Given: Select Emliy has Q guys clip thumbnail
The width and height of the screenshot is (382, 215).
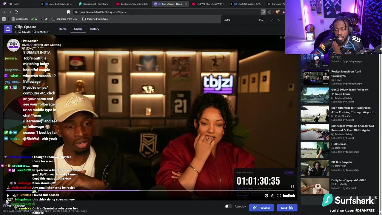Looking at the screenshot, I should [x=315, y=186].
